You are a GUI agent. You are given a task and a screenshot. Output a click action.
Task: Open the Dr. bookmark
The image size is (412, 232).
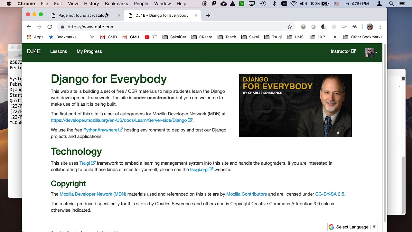[x=92, y=37]
